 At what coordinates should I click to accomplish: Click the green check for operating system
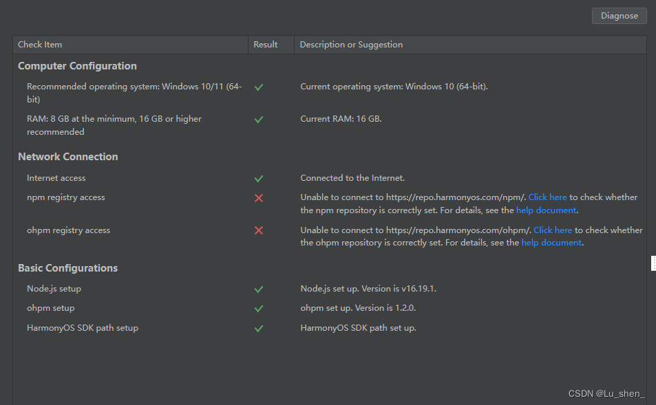(x=259, y=87)
